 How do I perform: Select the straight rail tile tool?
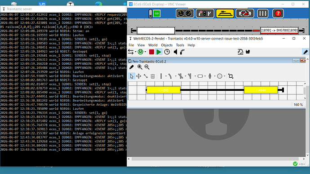pos(161,76)
